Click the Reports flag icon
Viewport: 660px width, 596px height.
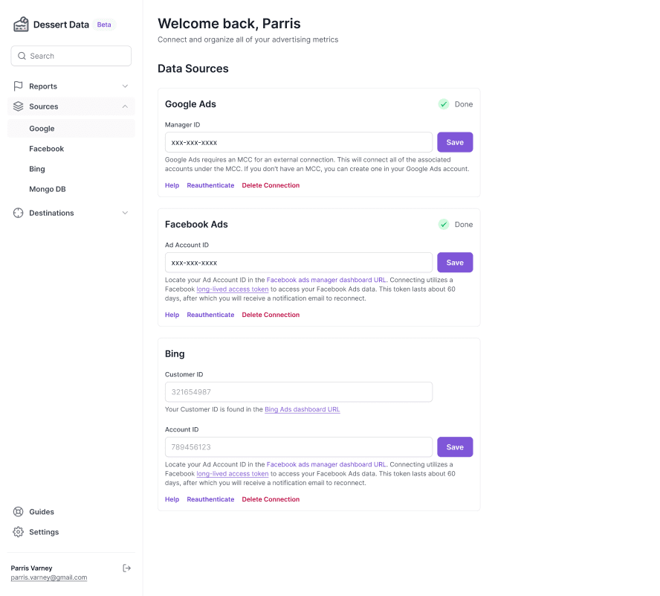(19, 86)
